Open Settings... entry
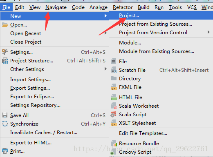Viewport: 213px width, 157px height. point(54,52)
